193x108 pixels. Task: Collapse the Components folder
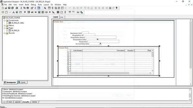(4, 20)
